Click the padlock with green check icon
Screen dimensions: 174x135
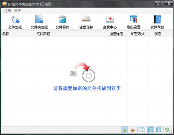125,130
